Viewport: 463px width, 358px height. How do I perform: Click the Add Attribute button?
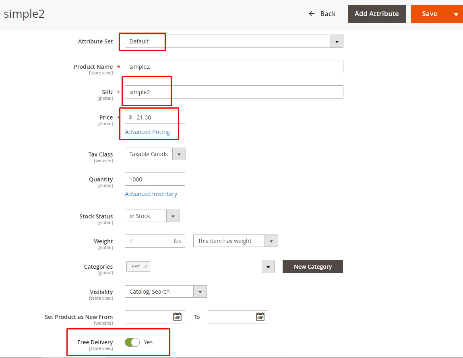click(x=376, y=13)
